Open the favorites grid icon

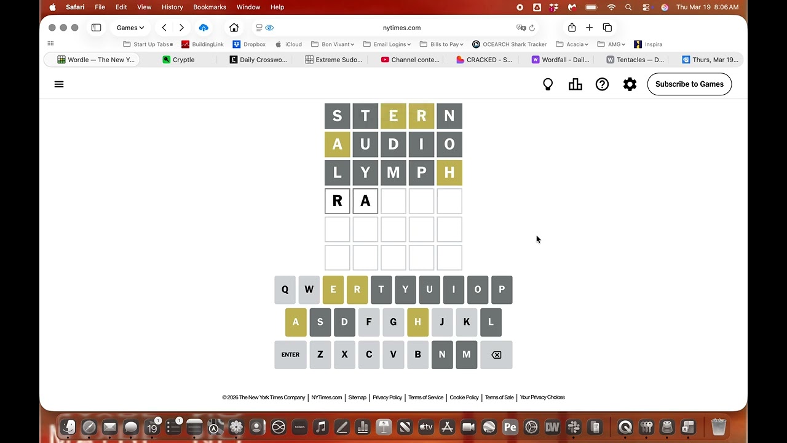(x=50, y=44)
